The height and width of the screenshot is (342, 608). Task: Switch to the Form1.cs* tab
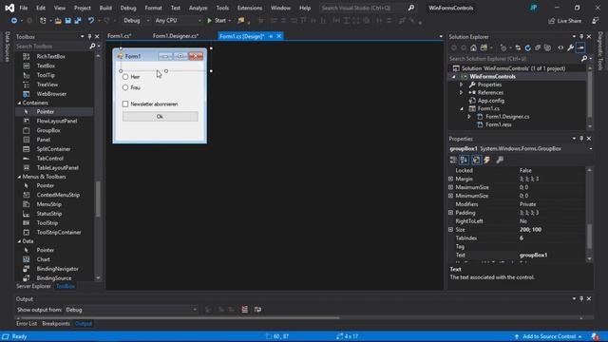[x=120, y=36]
